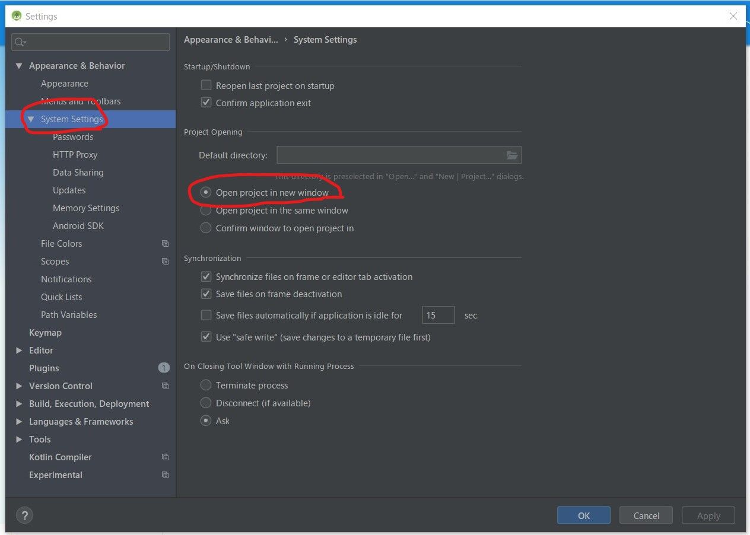Disable "Confirm application exit"
This screenshot has width=750, height=535.
coord(206,102)
